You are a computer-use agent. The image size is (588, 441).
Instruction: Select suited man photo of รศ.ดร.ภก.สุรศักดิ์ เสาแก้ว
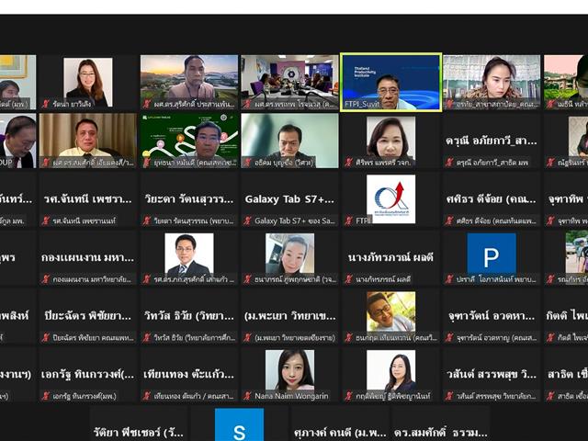(189, 255)
